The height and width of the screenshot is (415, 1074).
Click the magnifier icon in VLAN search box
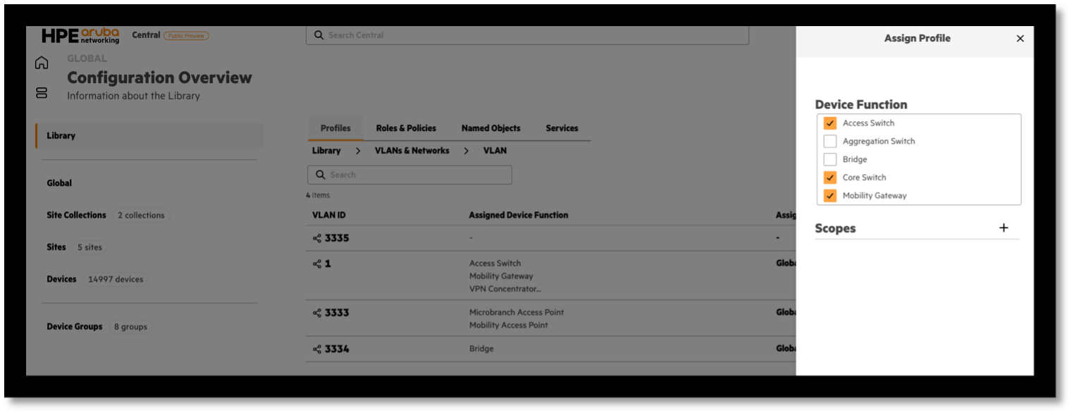(321, 175)
